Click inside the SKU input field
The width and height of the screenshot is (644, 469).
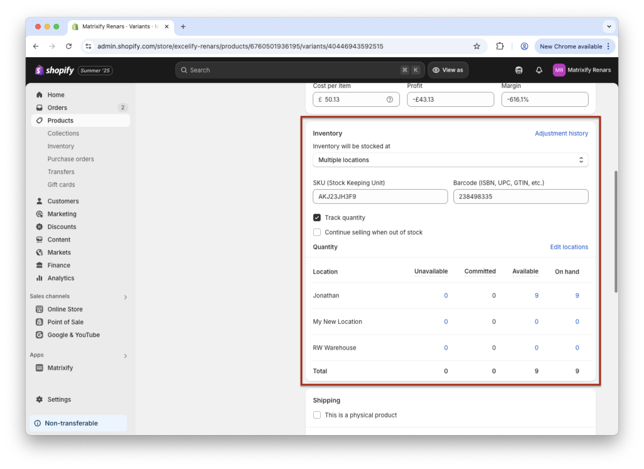click(x=380, y=196)
